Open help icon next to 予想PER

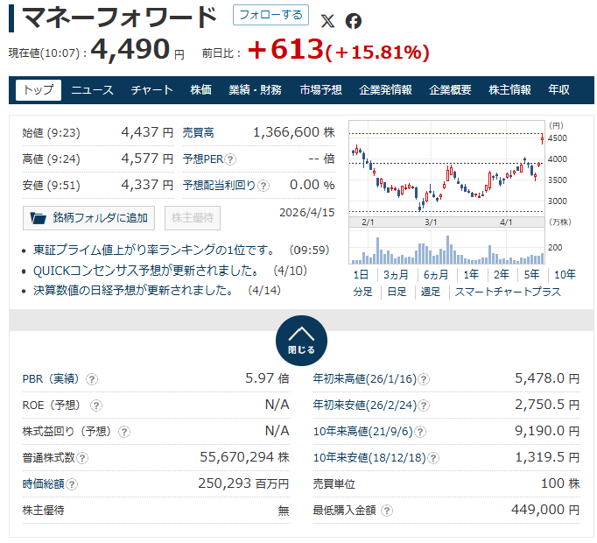(x=230, y=159)
